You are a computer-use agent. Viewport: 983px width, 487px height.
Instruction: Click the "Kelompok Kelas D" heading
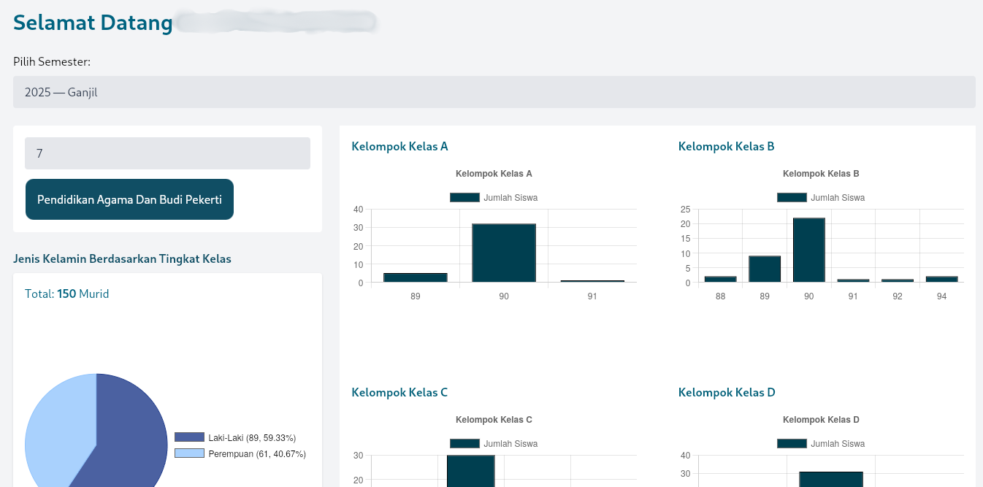click(727, 392)
